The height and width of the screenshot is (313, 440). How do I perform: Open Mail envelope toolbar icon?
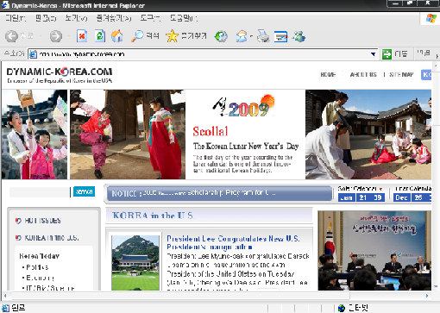coord(242,36)
